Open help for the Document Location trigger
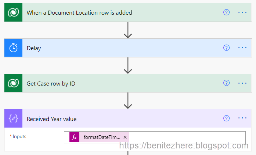Image resolution: width=256 pixels, height=155 pixels. [226, 12]
